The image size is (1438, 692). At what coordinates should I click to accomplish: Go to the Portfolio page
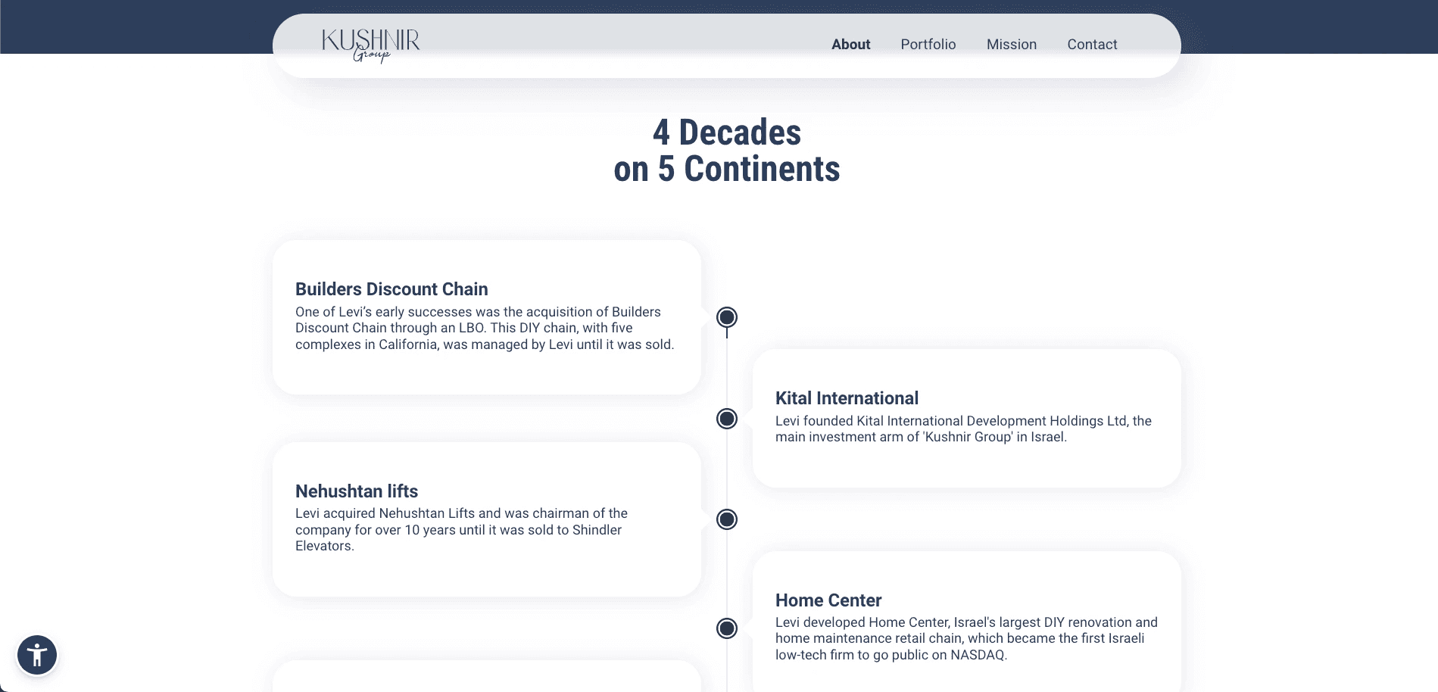(928, 45)
